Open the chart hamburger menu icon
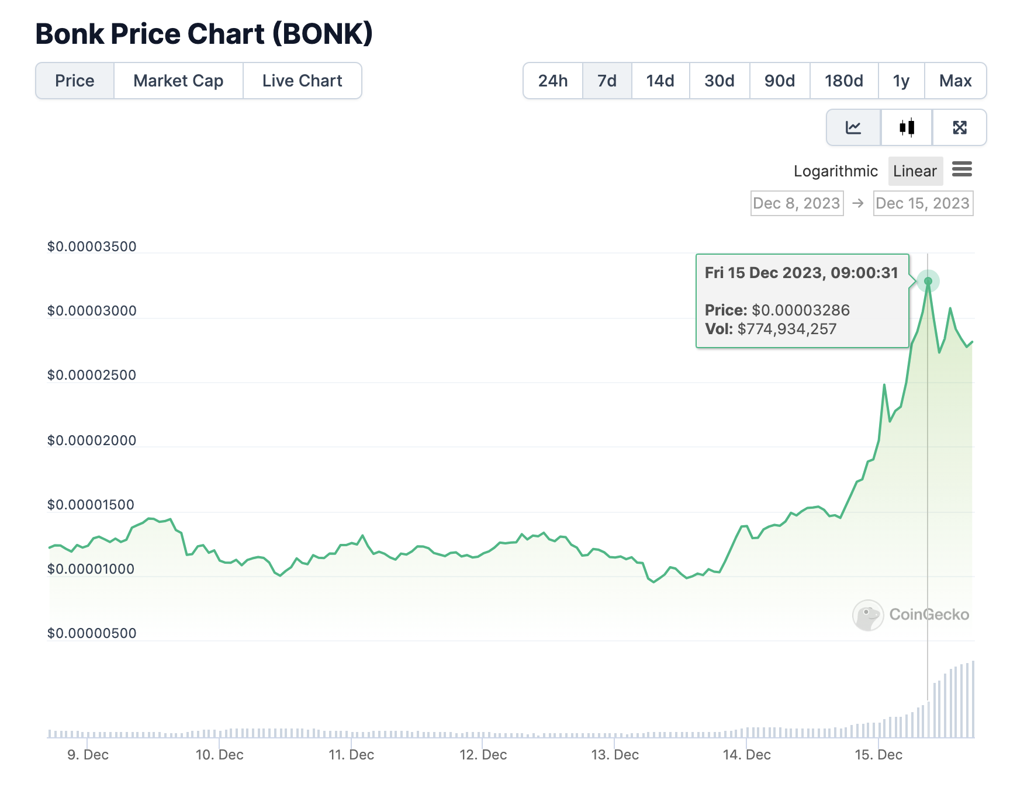1010x791 pixels. (961, 170)
